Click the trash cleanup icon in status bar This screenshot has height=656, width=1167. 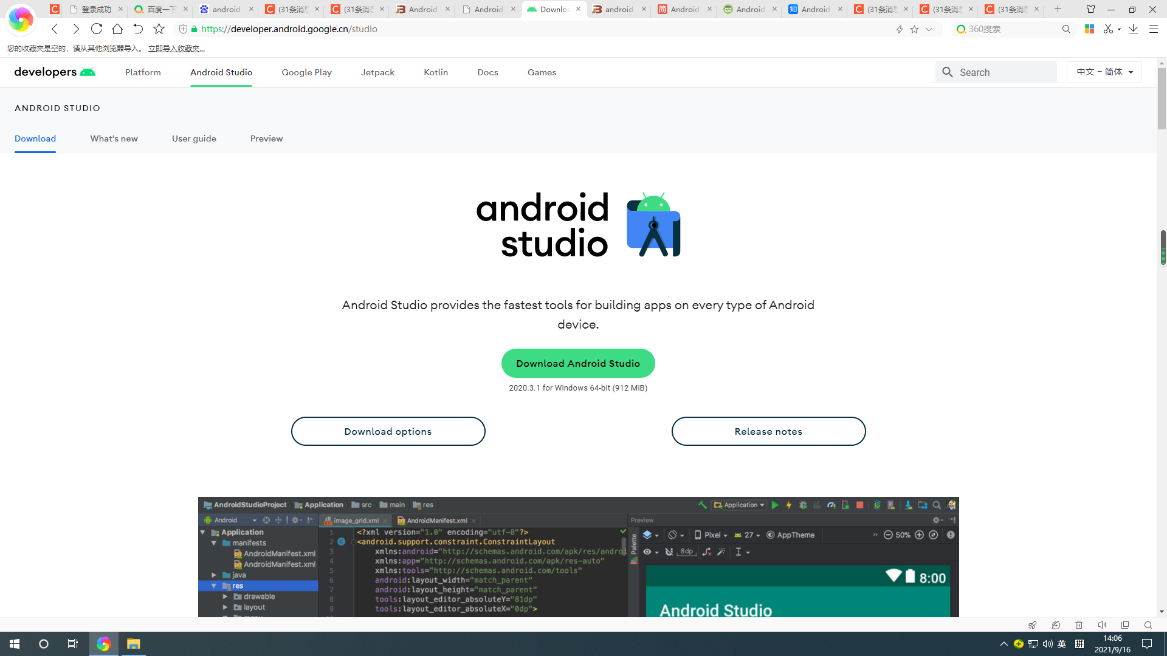[x=1079, y=625]
